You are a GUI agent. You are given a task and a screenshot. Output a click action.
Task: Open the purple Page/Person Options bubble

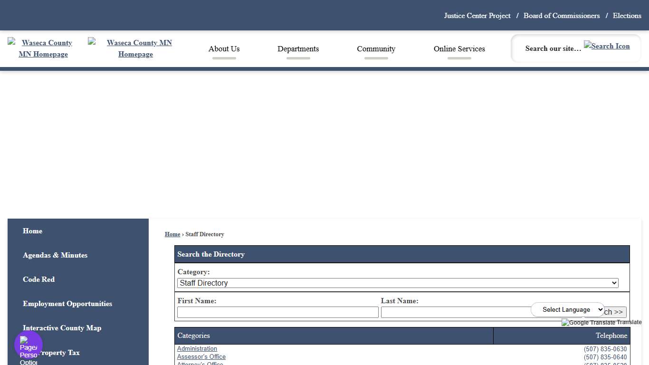pyautogui.click(x=28, y=345)
